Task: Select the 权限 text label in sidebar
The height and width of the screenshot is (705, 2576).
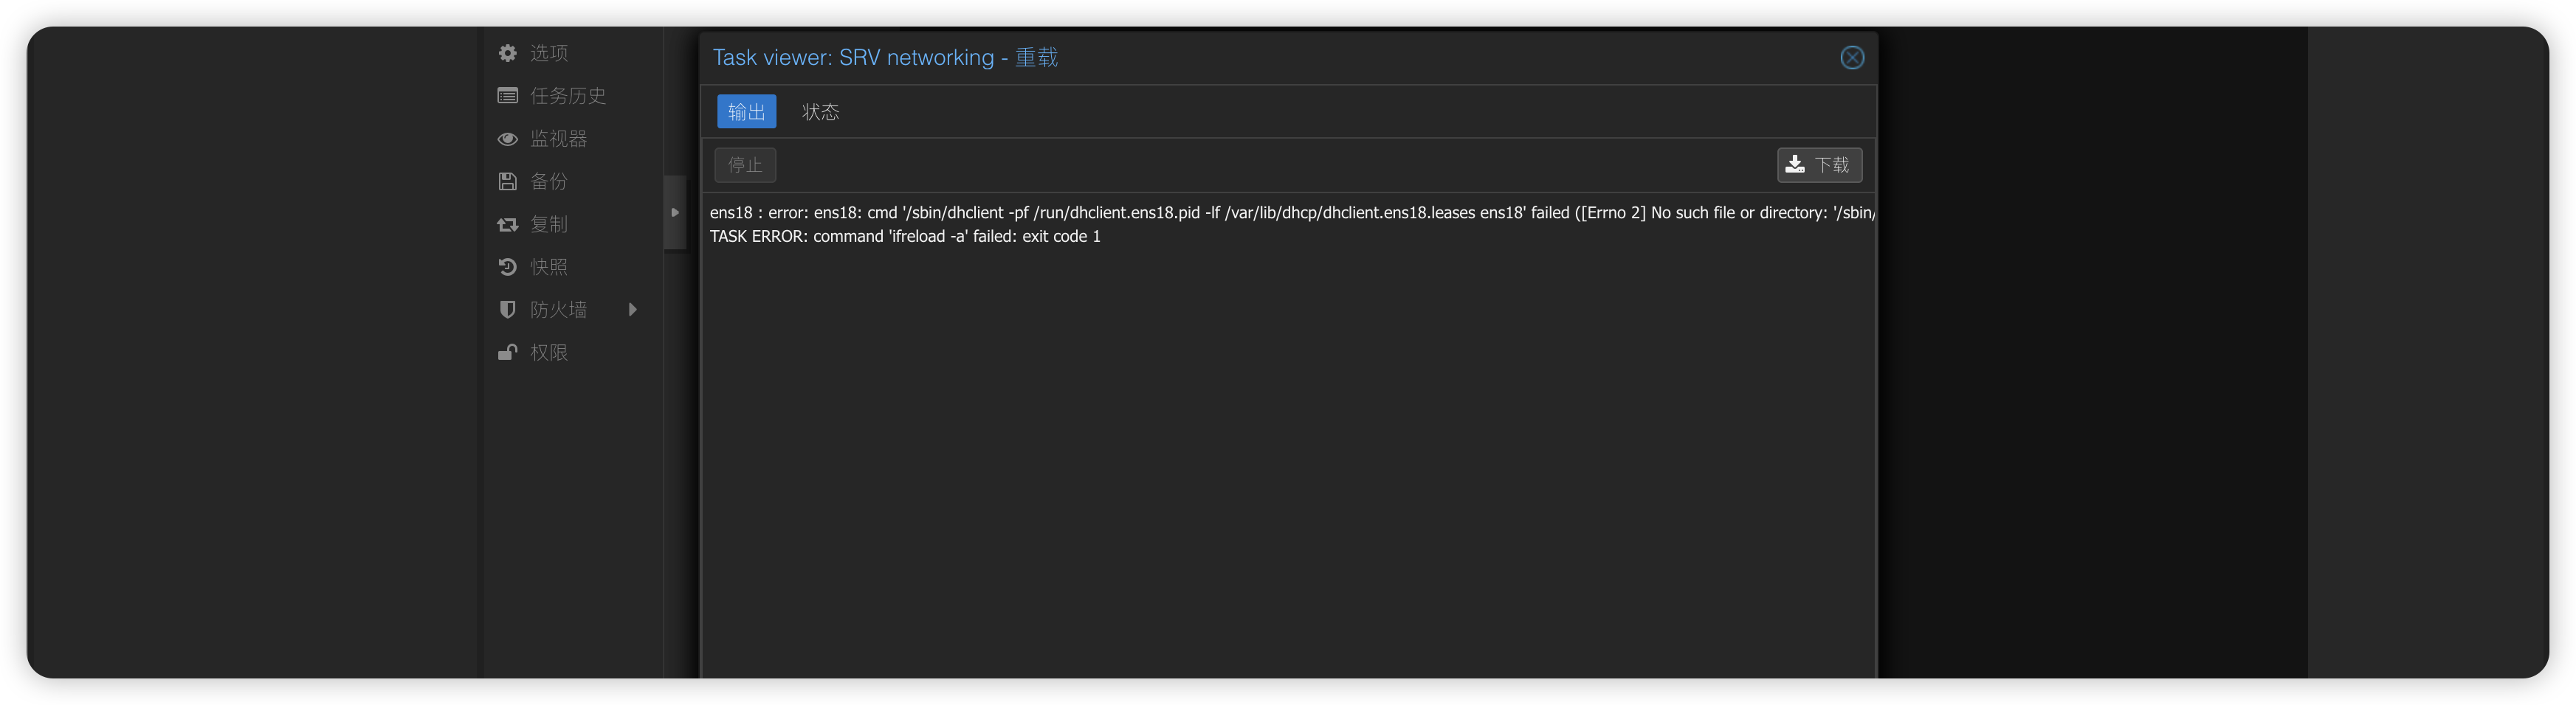Action: 549,352
